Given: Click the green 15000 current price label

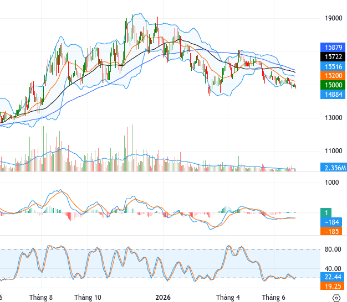Looking at the screenshot, I should pos(333,85).
